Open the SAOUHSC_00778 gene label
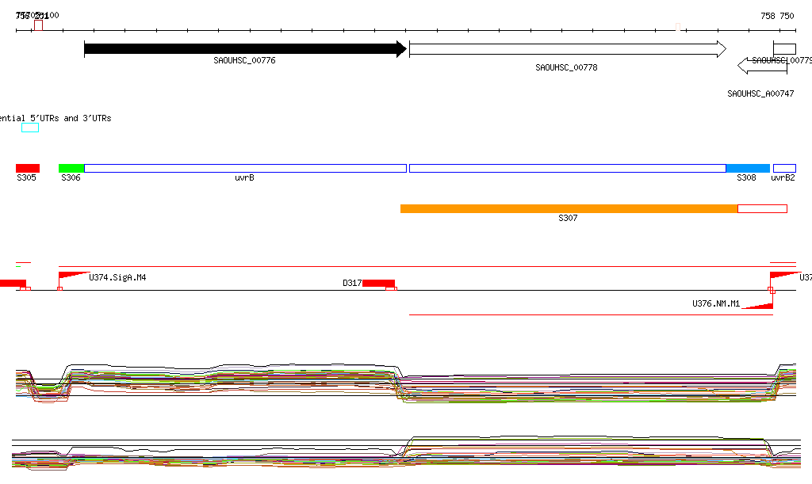Image resolution: width=812 pixels, height=484 pixels. pos(566,68)
